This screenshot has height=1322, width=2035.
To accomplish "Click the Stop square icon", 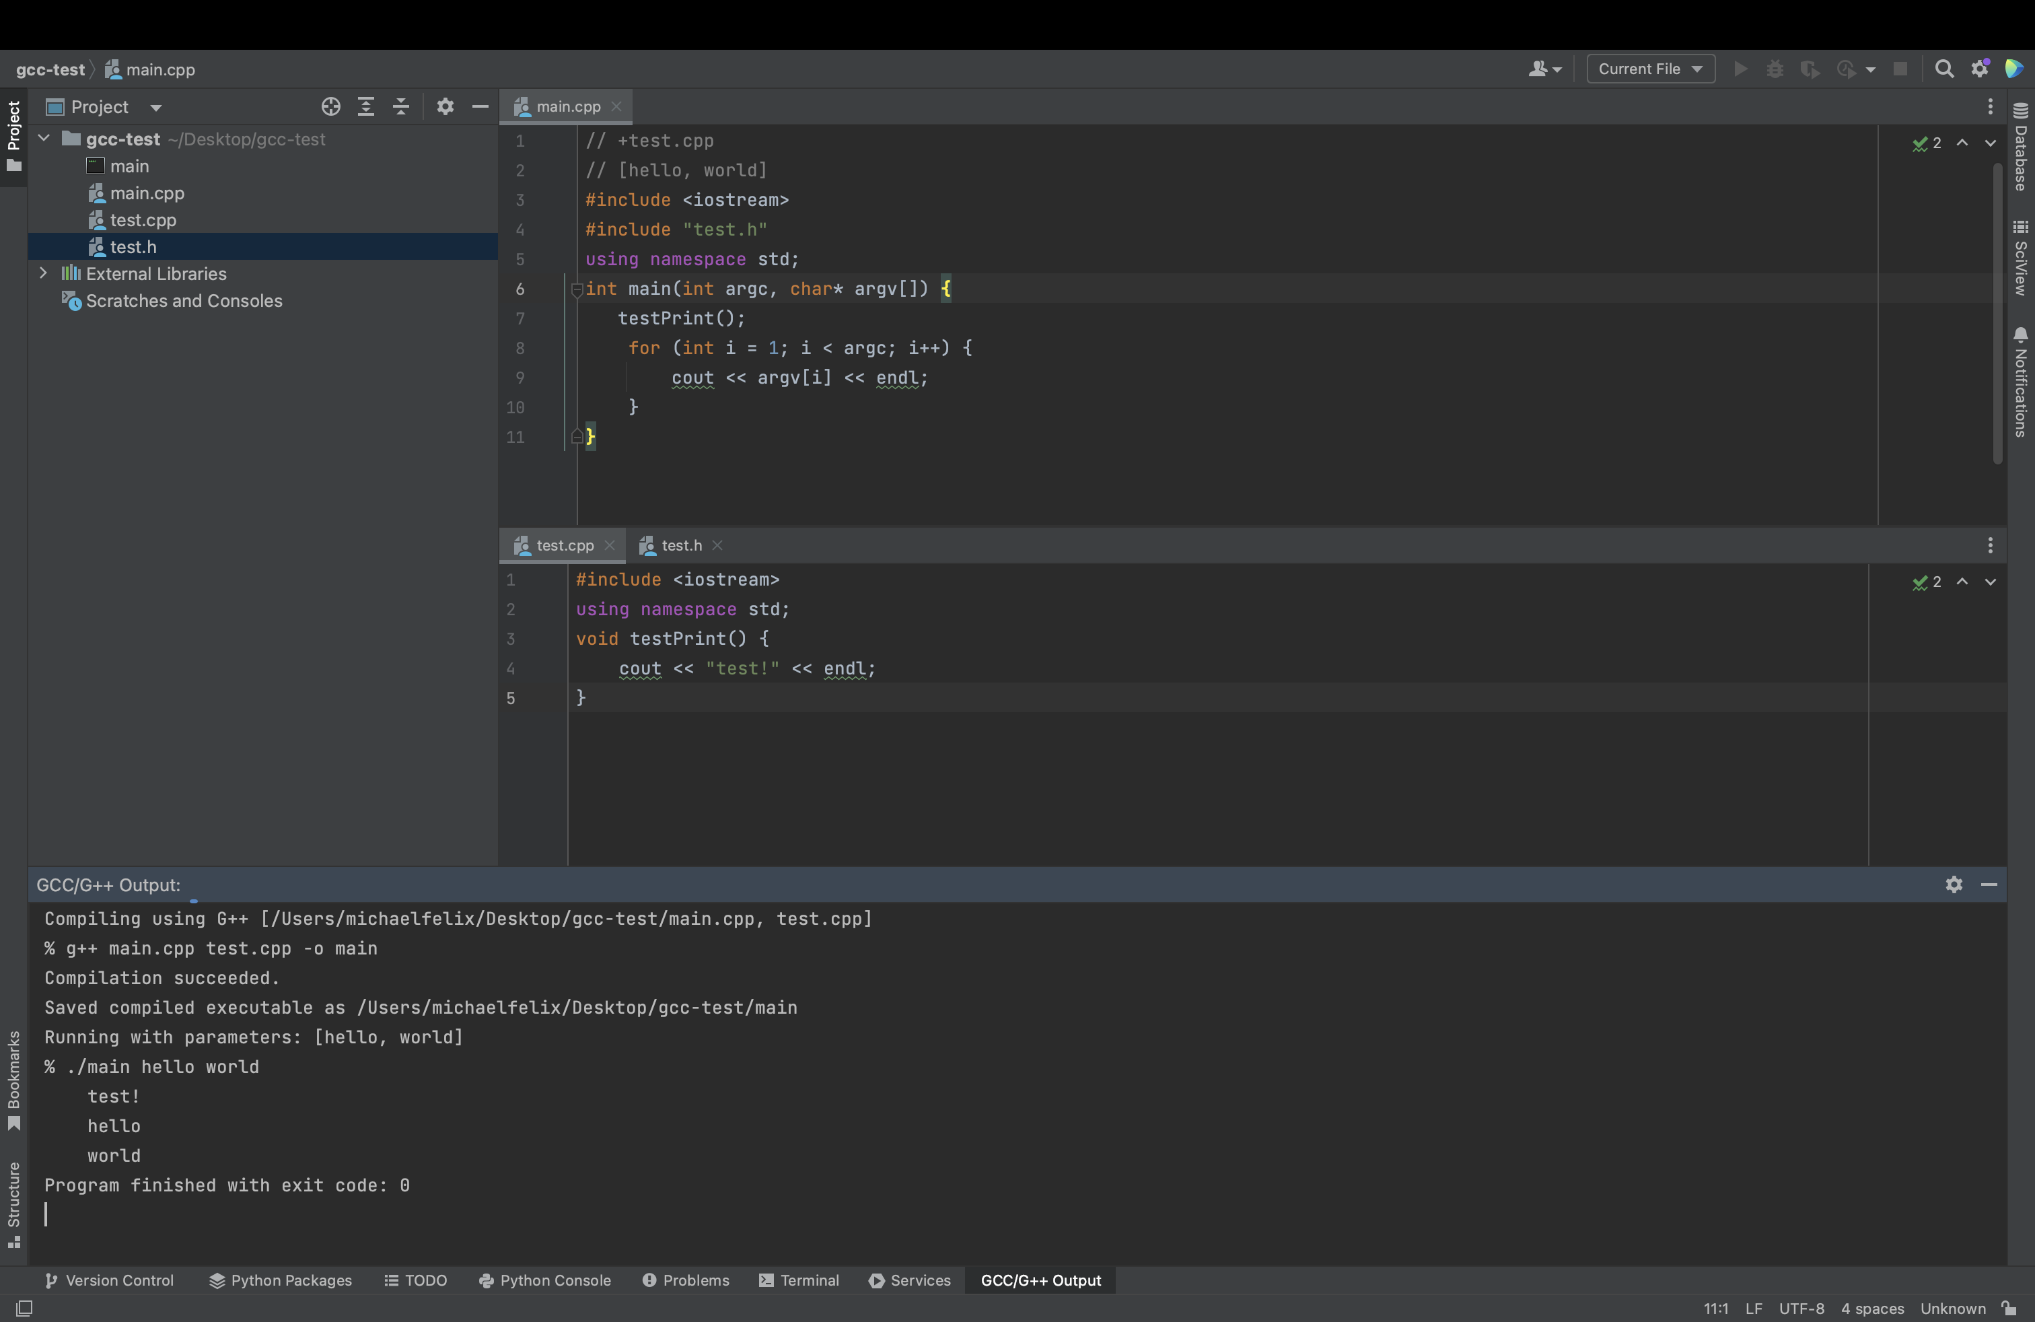I will 1900,69.
